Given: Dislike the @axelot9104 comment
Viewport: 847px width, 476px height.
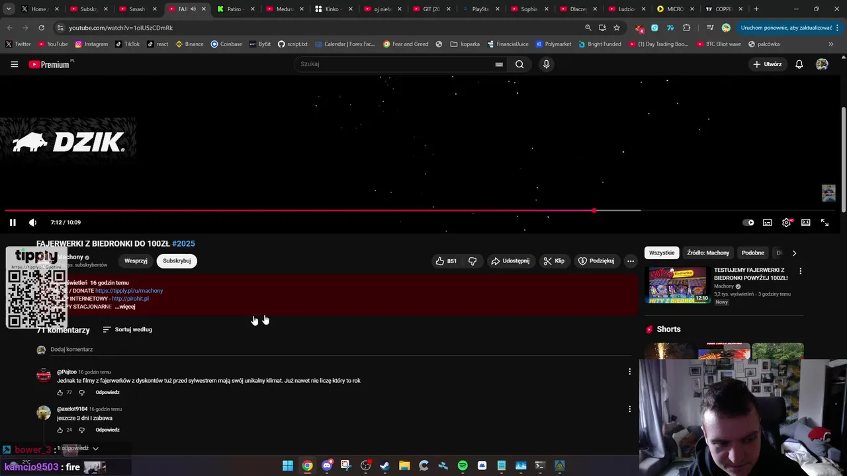Looking at the screenshot, I should point(82,430).
